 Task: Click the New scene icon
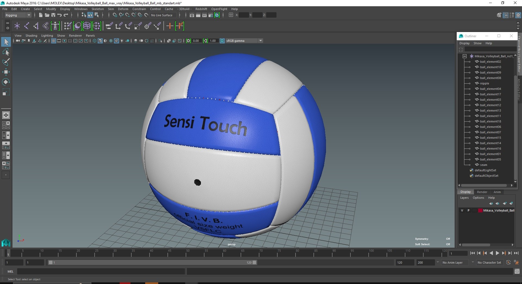tap(41, 15)
